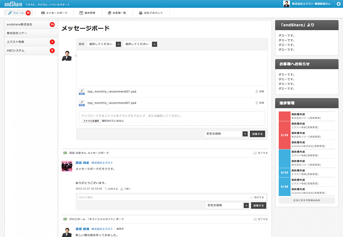This screenshot has width=343, height=237.
Task: Click the 「andShare」より panel header
Action: (307, 25)
